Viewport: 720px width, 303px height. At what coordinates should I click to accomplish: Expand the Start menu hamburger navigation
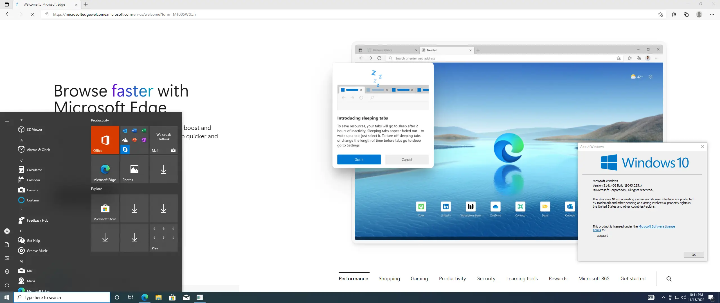click(x=7, y=120)
